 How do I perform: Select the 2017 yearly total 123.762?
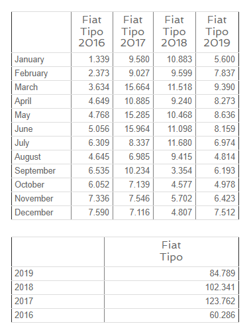220,301
